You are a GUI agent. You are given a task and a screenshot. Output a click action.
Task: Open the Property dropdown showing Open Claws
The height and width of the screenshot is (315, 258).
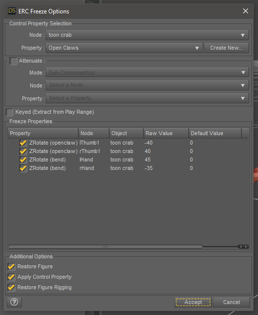(124, 48)
